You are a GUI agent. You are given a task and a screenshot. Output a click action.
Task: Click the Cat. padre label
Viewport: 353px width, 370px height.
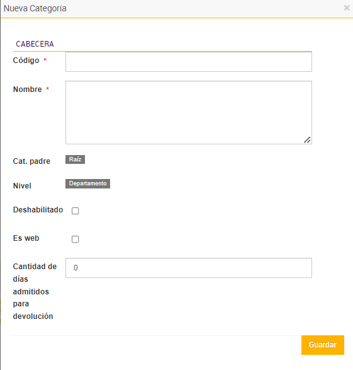click(31, 161)
